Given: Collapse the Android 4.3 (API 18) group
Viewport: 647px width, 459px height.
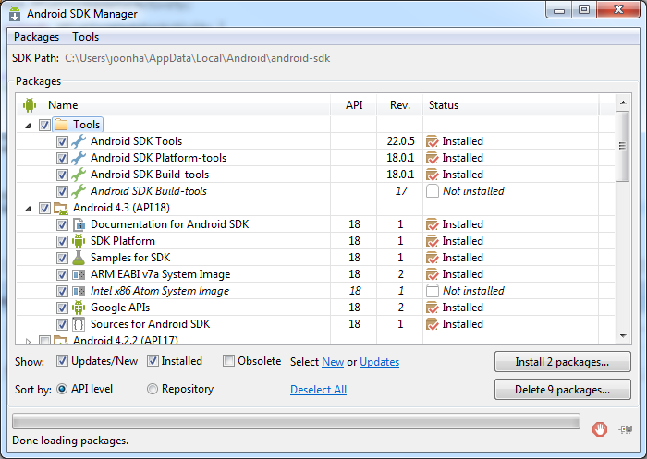Looking at the screenshot, I should pos(28,208).
